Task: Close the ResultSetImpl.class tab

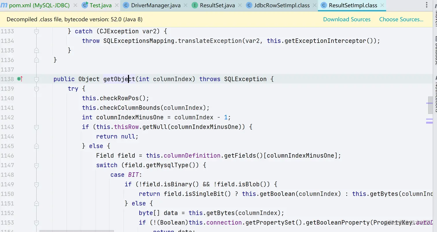Action: (x=382, y=5)
